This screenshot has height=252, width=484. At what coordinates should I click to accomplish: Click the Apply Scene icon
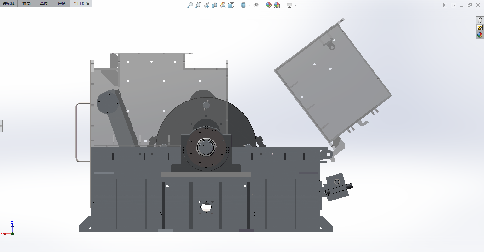click(277, 5)
